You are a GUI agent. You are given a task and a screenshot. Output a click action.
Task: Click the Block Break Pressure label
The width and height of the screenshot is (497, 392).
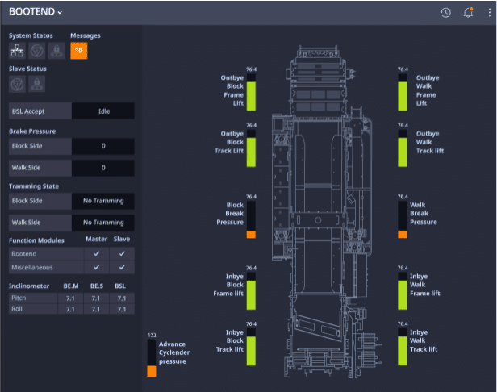pos(230,214)
